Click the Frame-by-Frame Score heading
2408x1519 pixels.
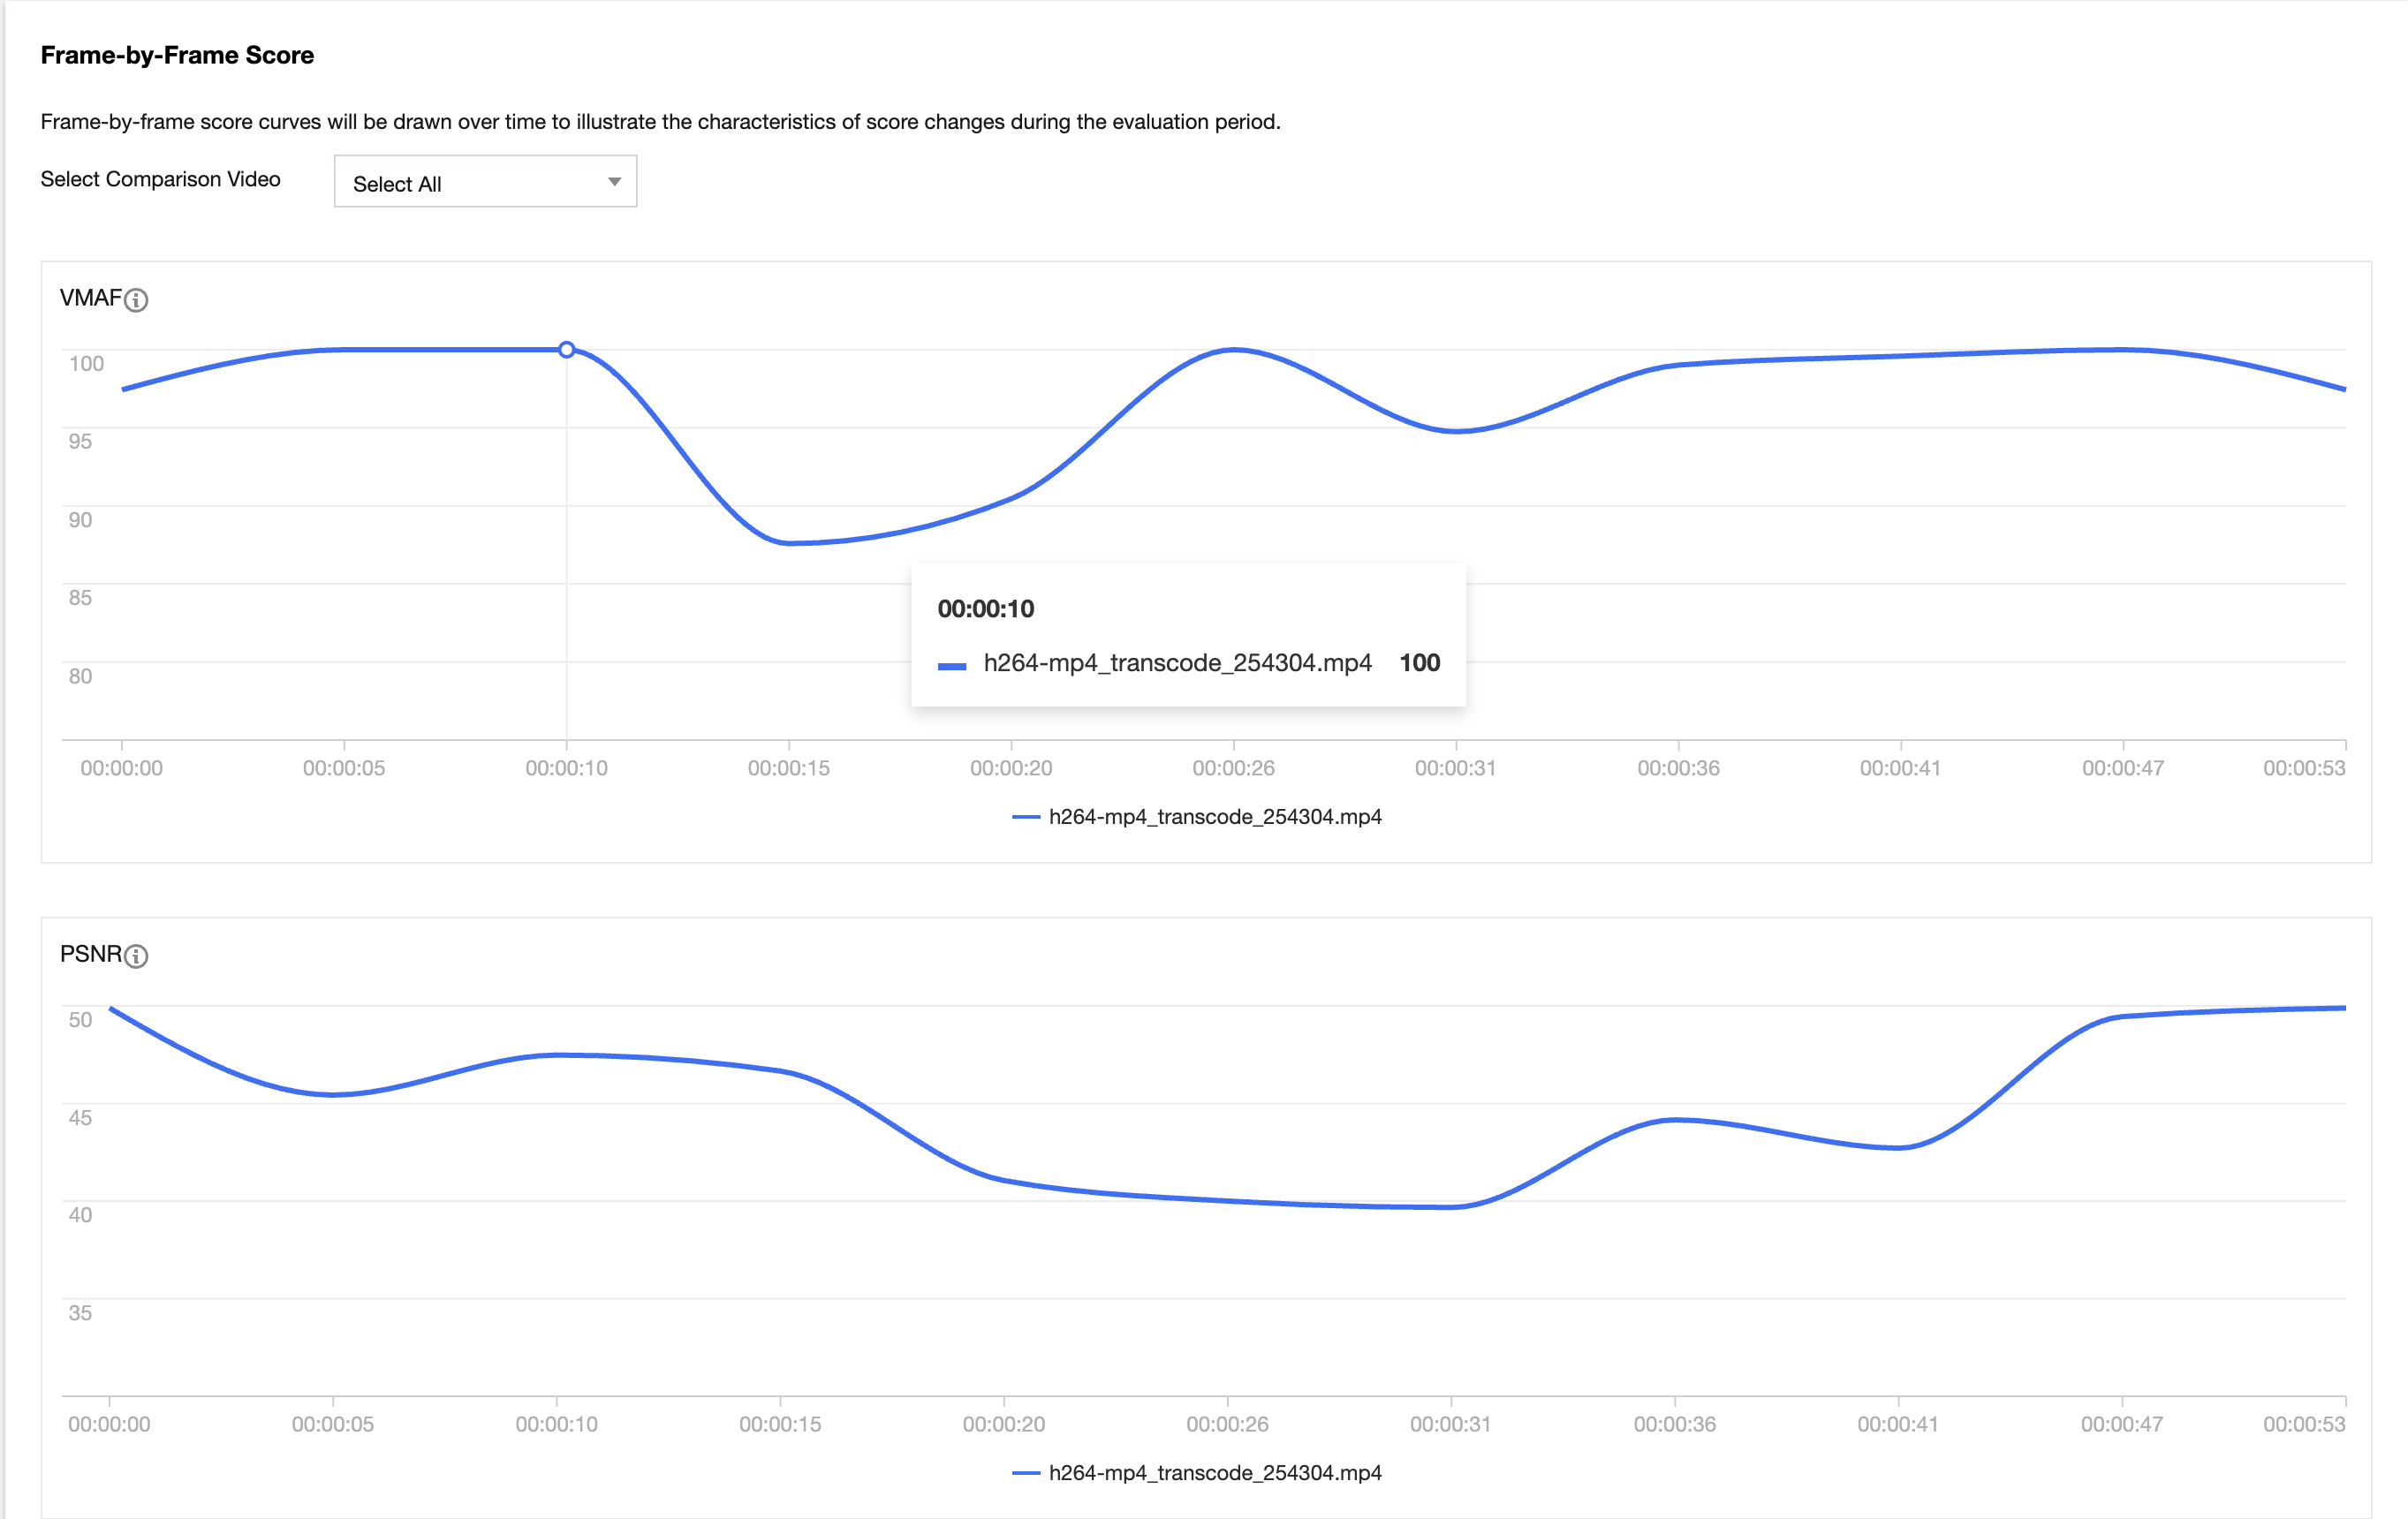click(177, 55)
